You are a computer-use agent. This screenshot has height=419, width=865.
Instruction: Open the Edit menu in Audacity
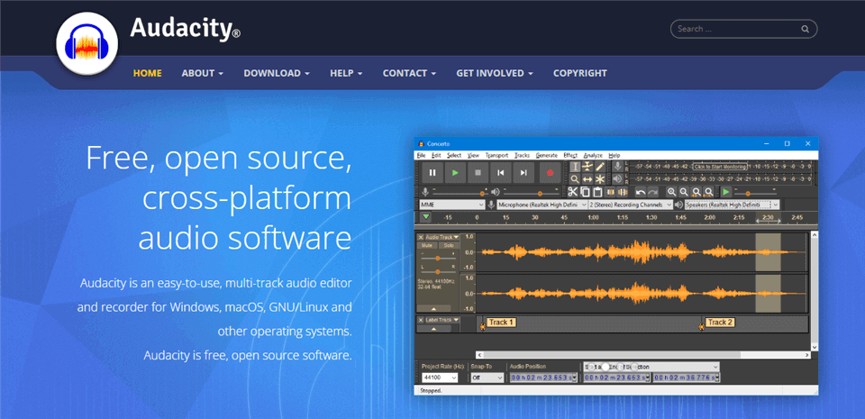point(436,156)
